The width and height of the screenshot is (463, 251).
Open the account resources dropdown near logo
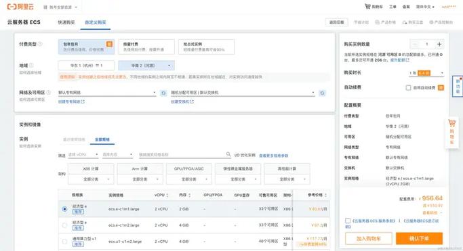click(x=60, y=7)
